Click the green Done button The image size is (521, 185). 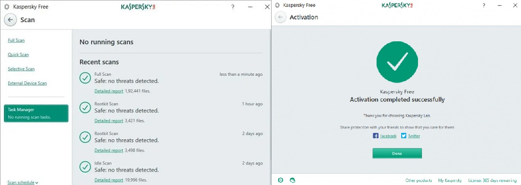pyautogui.click(x=397, y=154)
